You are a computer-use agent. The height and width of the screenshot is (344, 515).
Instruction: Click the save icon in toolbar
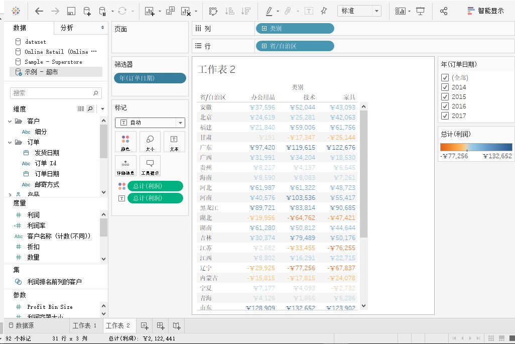click(71, 11)
